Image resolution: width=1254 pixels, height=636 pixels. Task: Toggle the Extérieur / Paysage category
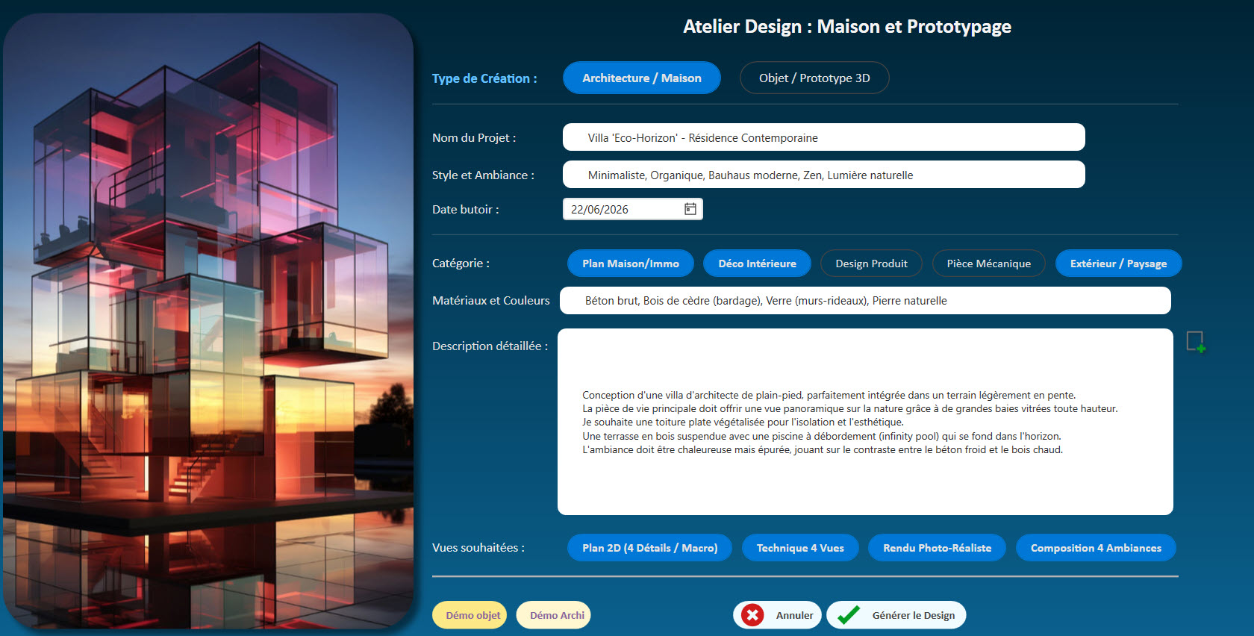tap(1118, 264)
